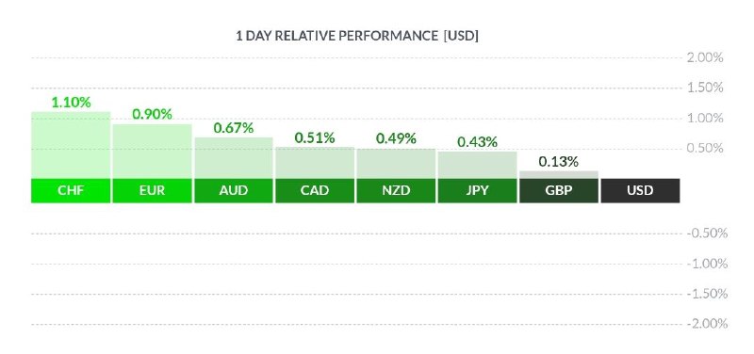Click the JPY 0.43% performance bar

click(478, 166)
